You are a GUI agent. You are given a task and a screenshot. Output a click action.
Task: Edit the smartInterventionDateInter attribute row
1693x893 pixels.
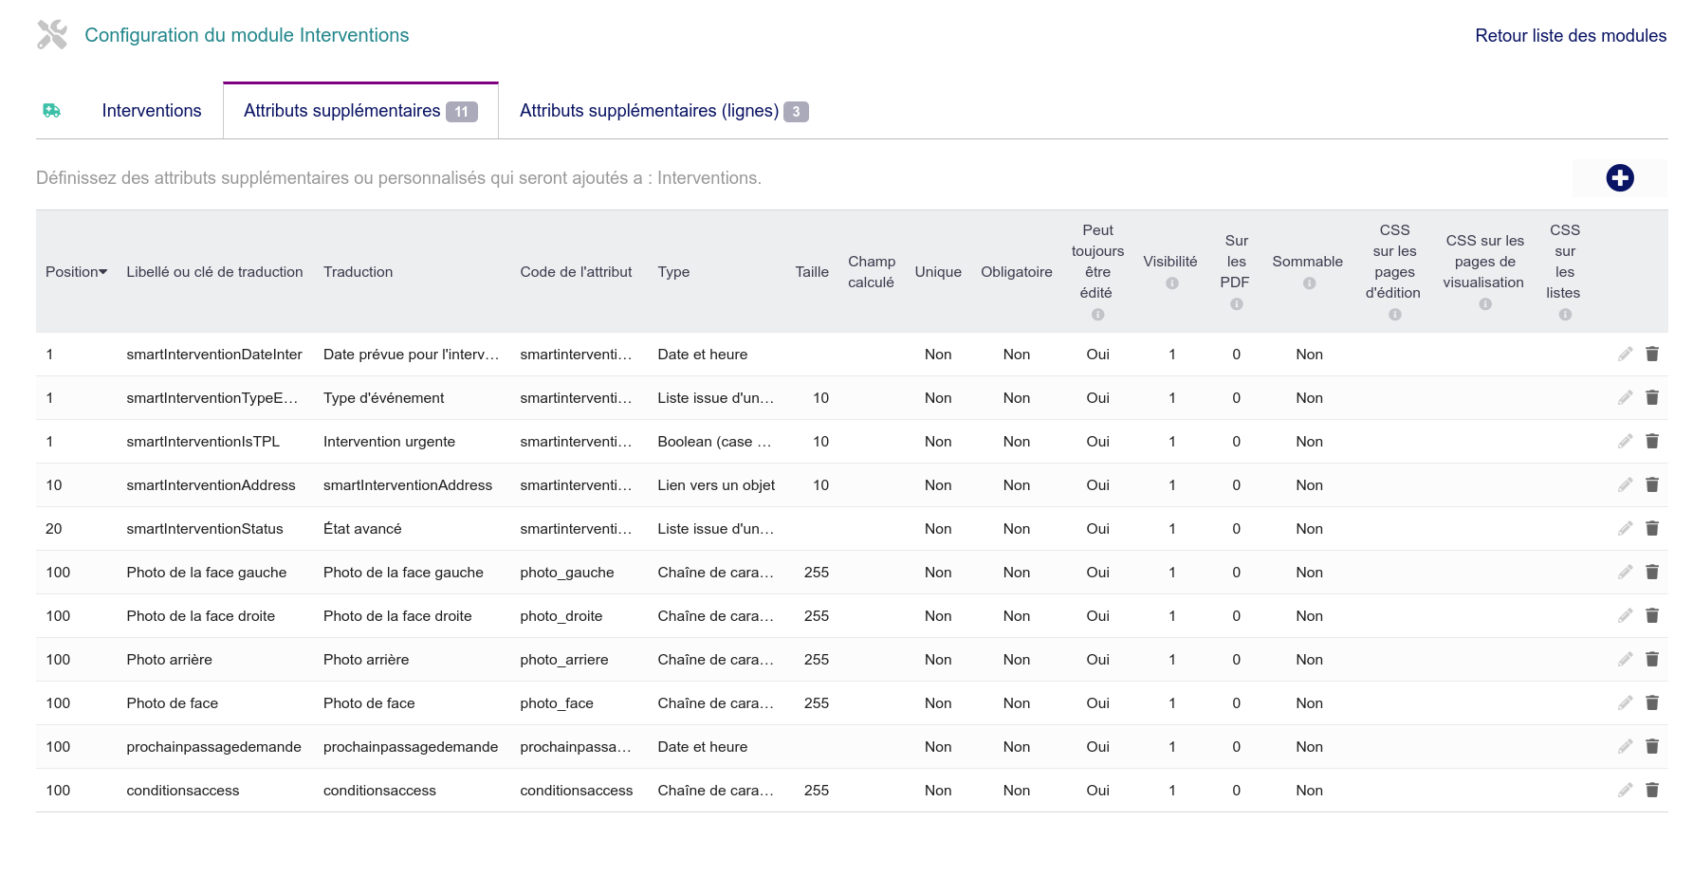1625,354
